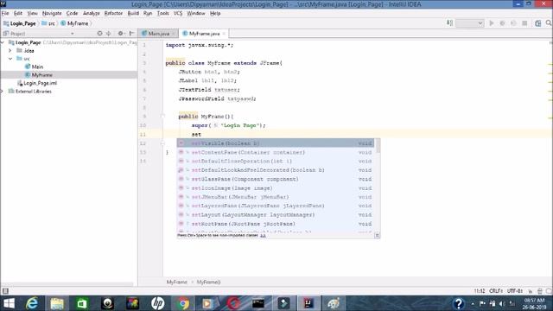Viewport: 553px width, 311px height.
Task: Click the Search Everywhere magnifier
Action: point(549,23)
